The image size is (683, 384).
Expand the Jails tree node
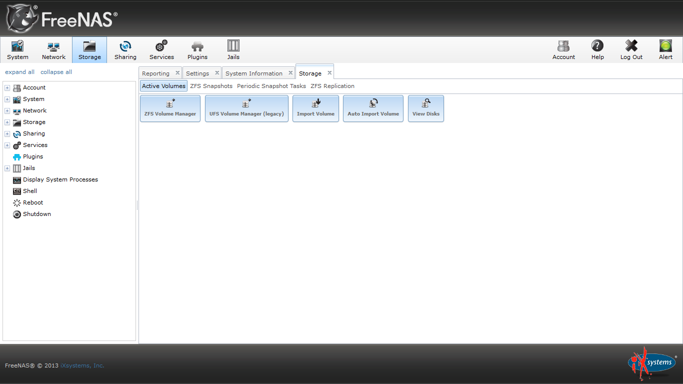click(7, 168)
